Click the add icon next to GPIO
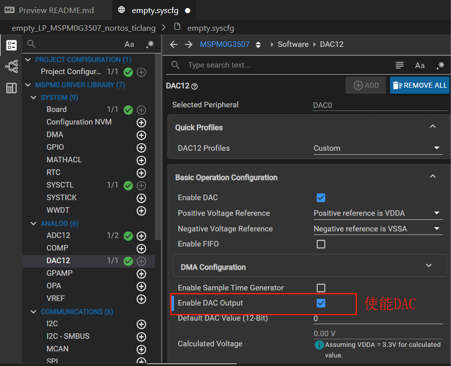Image resolution: width=451 pixels, height=366 pixels. point(141,148)
